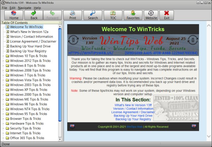212x147 pixels.
Task: Expand the Internet Tips & Tricks node
Action: [x=3, y=133]
